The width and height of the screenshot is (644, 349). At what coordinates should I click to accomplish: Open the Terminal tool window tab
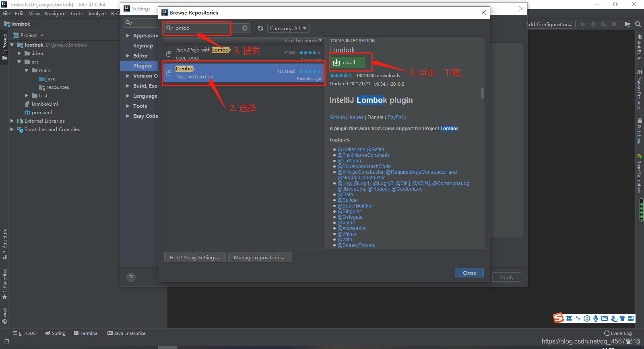tap(86, 333)
